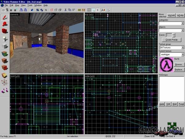Switch to the Vertex tool

5,83
